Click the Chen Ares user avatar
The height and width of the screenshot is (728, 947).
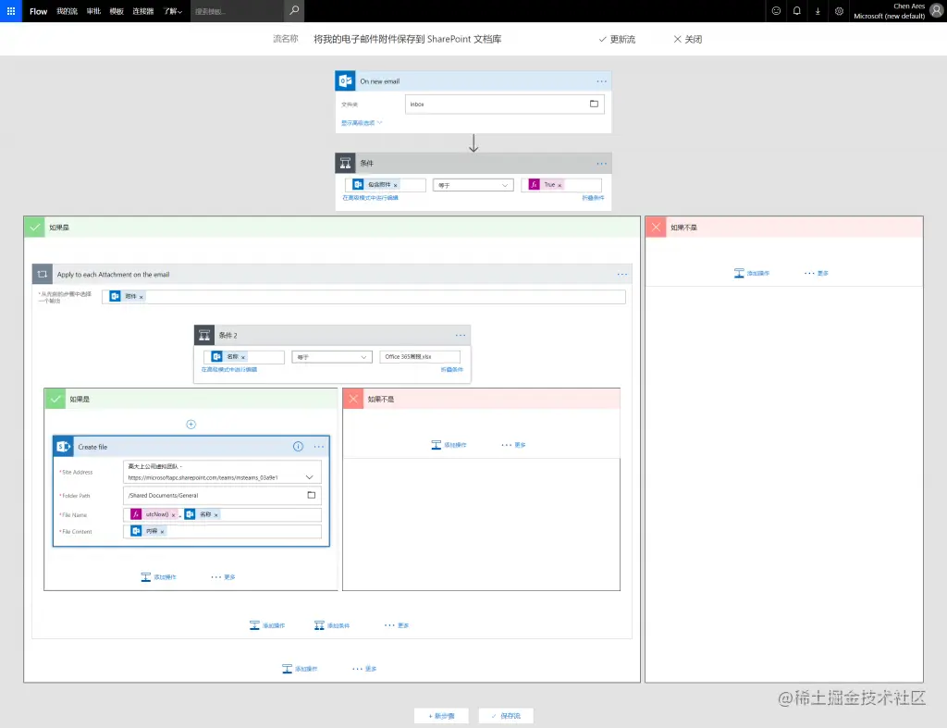(937, 10)
